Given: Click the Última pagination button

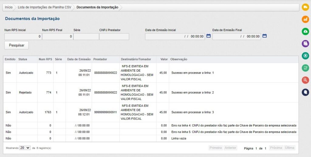Looking at the screenshot, I should [289, 148].
